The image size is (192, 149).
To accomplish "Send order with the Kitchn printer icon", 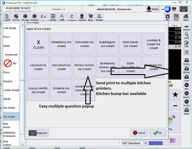I will 186,70.
